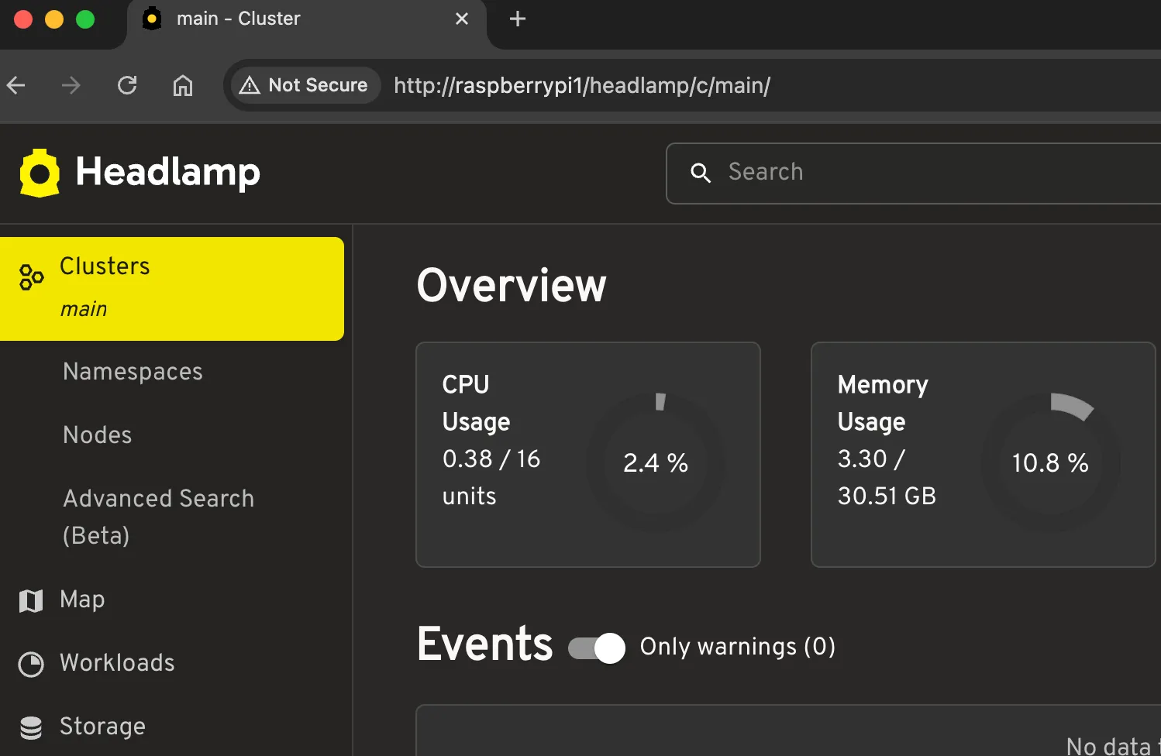The height and width of the screenshot is (756, 1161).
Task: Navigate to Namespaces
Action: [133, 372]
